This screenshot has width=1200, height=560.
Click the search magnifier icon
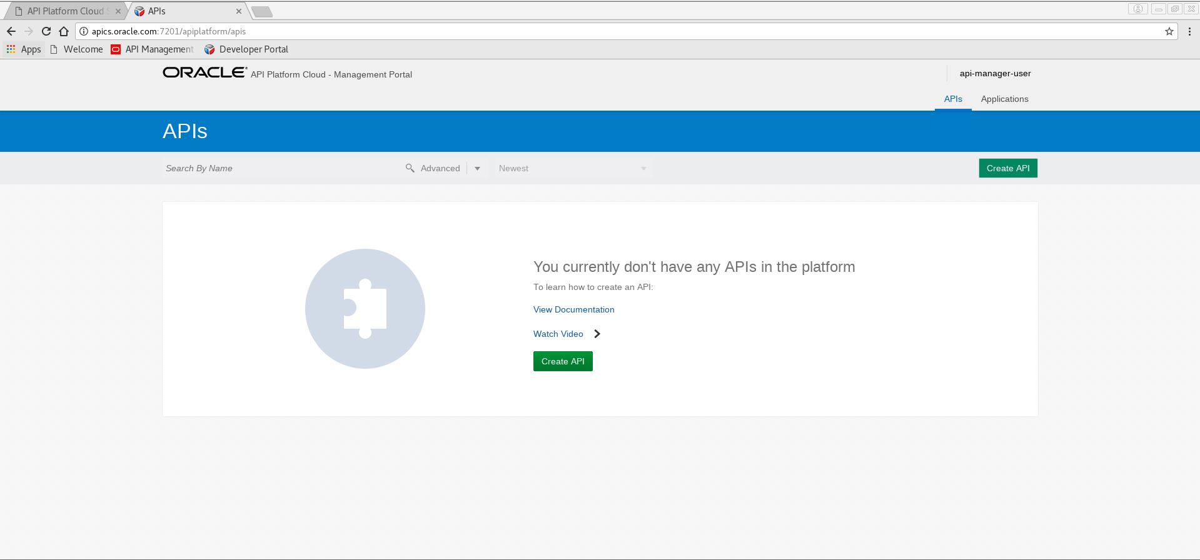click(410, 168)
